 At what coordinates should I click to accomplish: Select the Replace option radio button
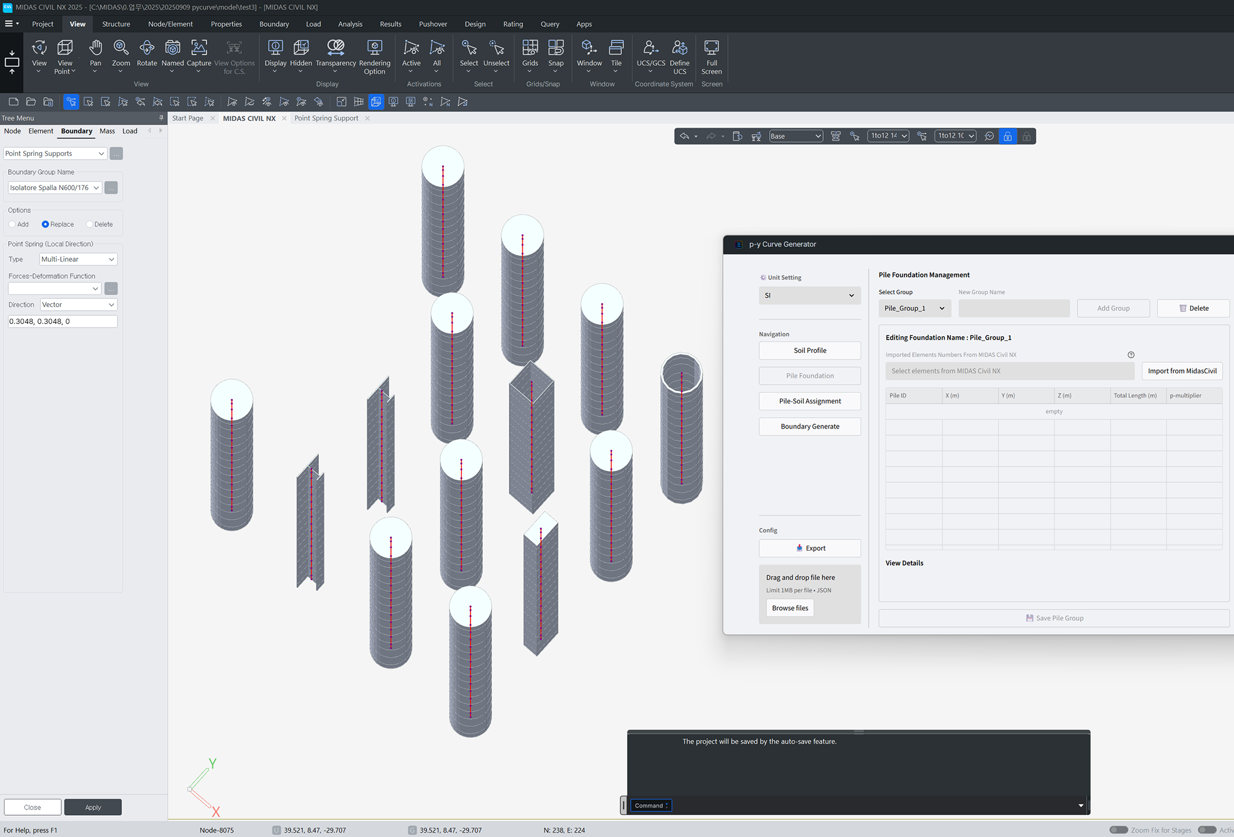(45, 224)
